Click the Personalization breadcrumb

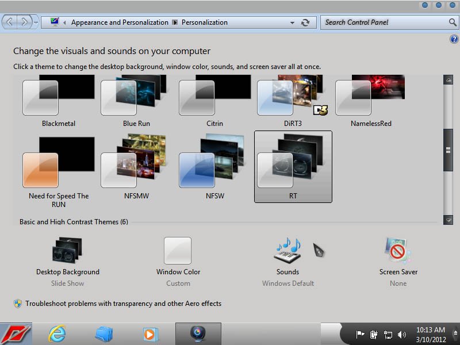(205, 22)
